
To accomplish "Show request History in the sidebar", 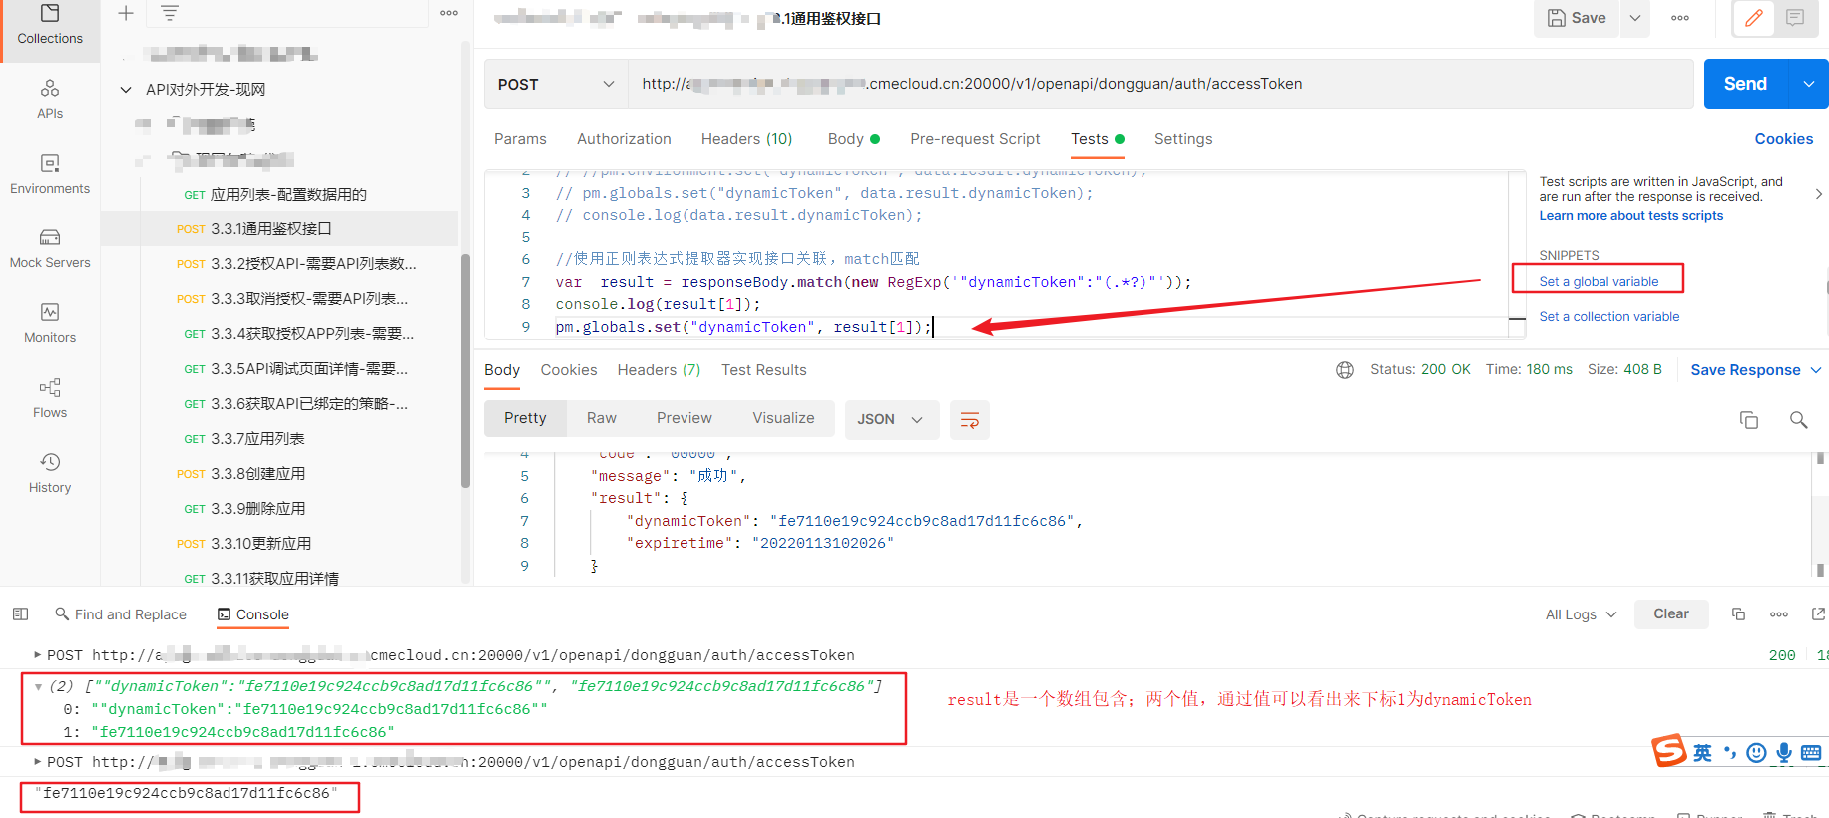I will 50,474.
